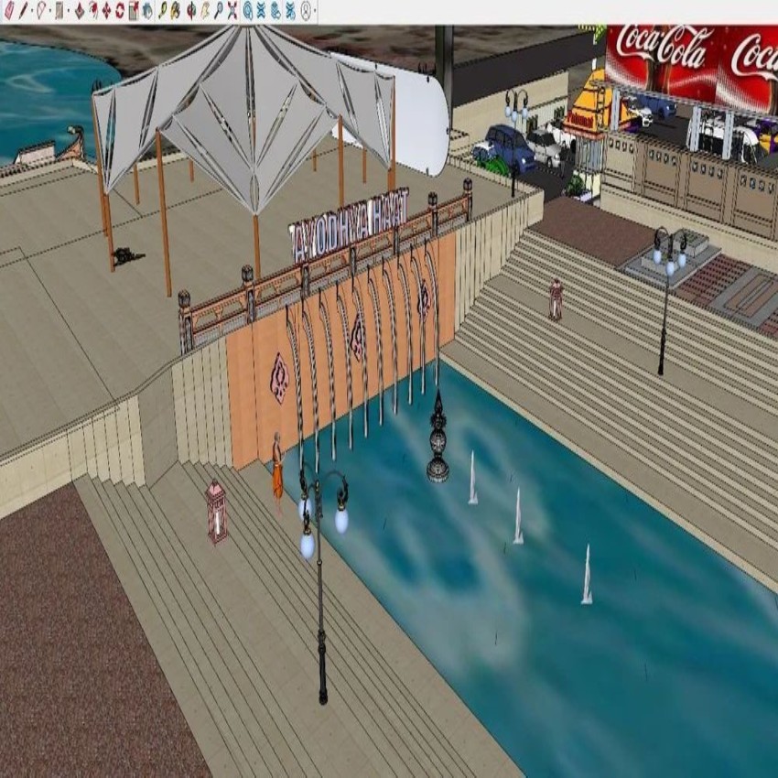Activate the Scale tool
The image size is (778, 778).
click(x=132, y=9)
